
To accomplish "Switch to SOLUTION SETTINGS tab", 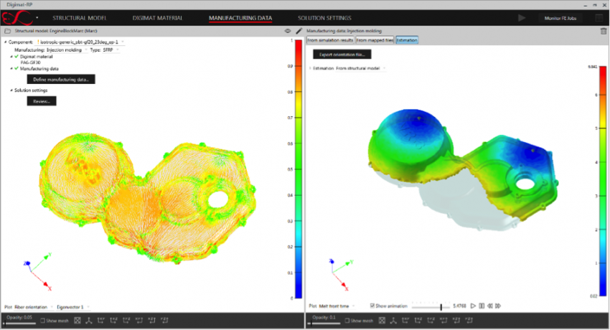I will coord(324,18).
